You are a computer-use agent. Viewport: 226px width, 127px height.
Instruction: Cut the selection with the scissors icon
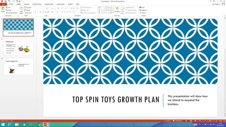tap(8, 7)
